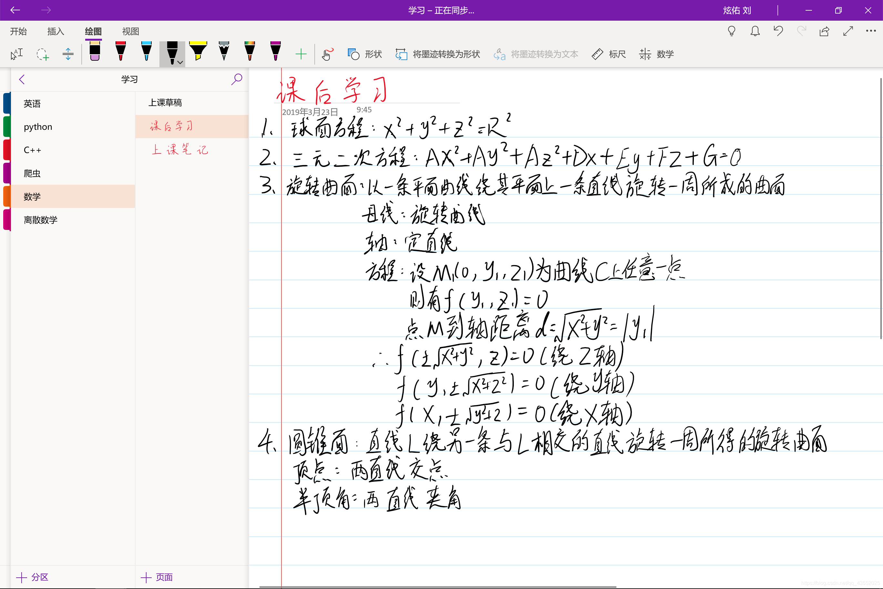Select the lasso selection tool
This screenshot has height=589, width=883.
[x=42, y=55]
